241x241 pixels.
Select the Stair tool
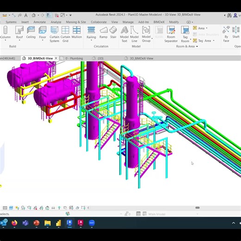[113, 32]
